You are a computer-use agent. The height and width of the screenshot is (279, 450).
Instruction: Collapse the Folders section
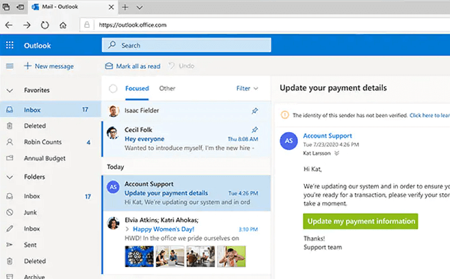pos(10,177)
